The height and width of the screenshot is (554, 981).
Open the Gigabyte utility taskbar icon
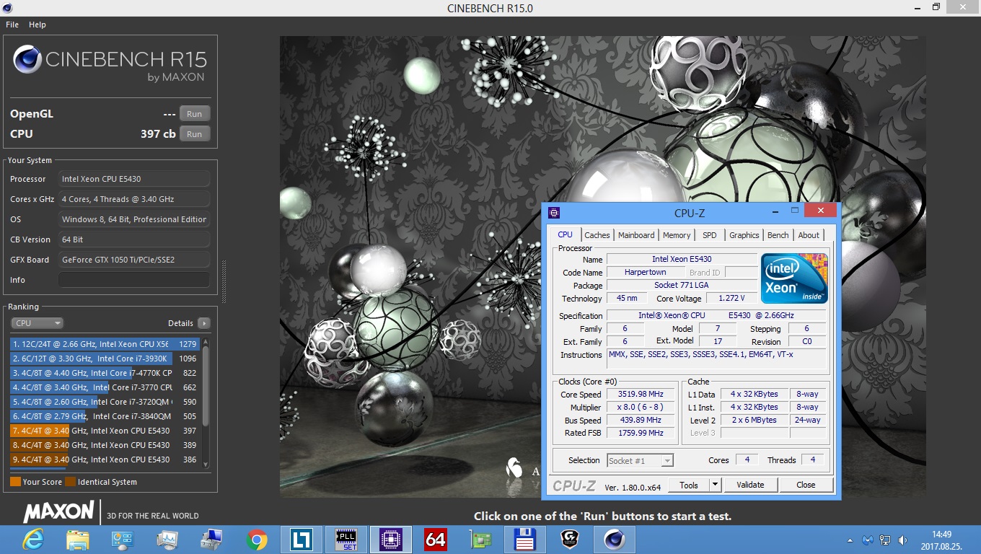point(570,539)
